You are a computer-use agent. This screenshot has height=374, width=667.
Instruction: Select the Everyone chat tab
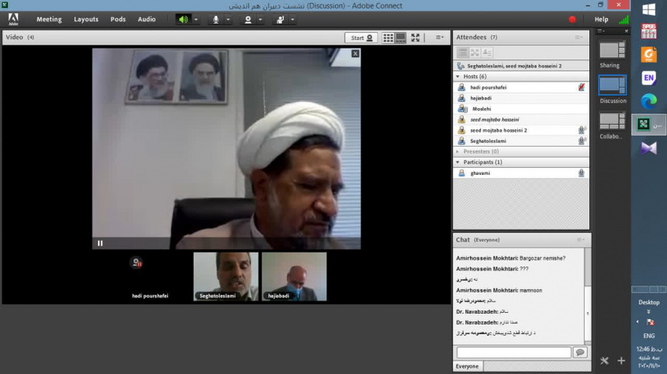[467, 366]
